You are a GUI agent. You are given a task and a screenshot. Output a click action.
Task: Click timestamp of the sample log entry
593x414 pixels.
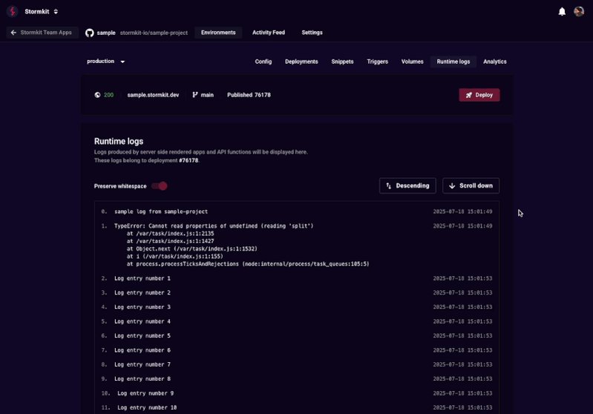pyautogui.click(x=462, y=211)
